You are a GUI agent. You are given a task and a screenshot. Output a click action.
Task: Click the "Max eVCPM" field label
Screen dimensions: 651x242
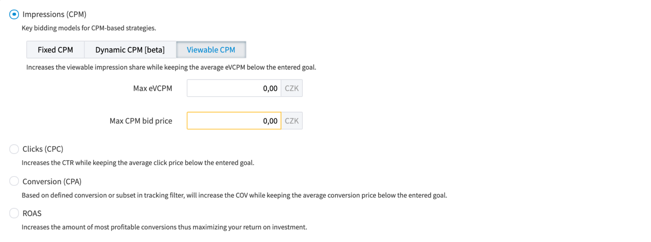coord(153,88)
